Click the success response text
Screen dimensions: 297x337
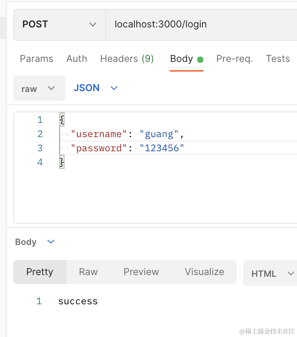coord(78,302)
